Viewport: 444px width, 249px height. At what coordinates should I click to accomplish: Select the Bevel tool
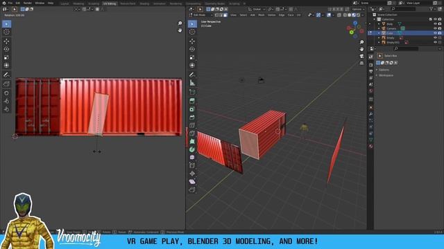point(192,117)
